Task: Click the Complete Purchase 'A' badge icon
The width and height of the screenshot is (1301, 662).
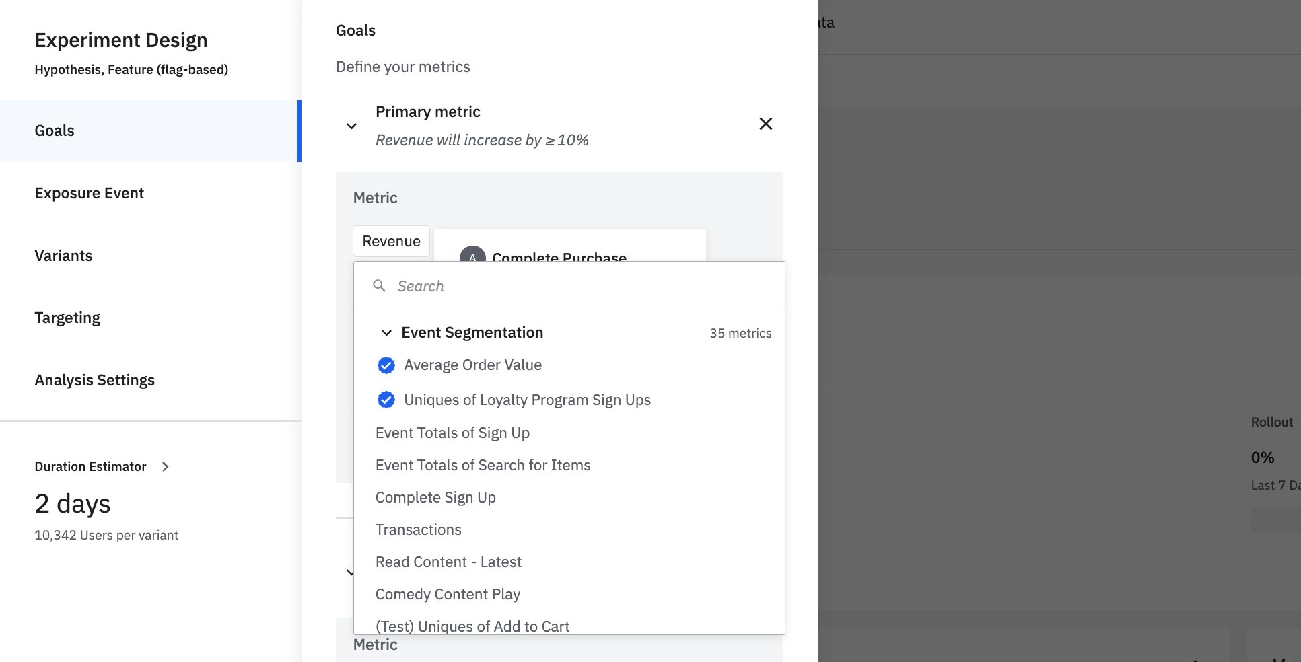Action: [x=472, y=256]
